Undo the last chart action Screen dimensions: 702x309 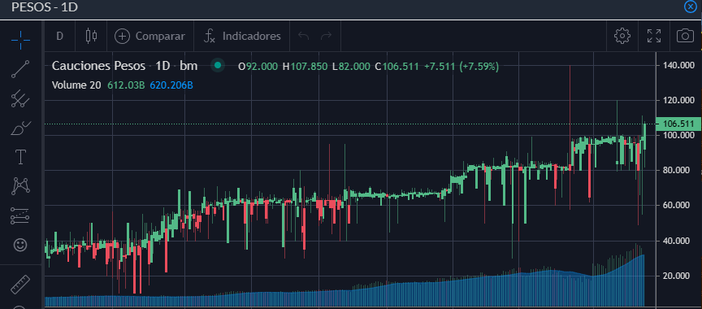pyautogui.click(x=304, y=36)
